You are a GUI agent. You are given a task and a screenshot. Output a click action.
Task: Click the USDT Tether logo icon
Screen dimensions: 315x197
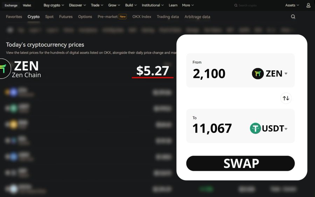click(255, 128)
